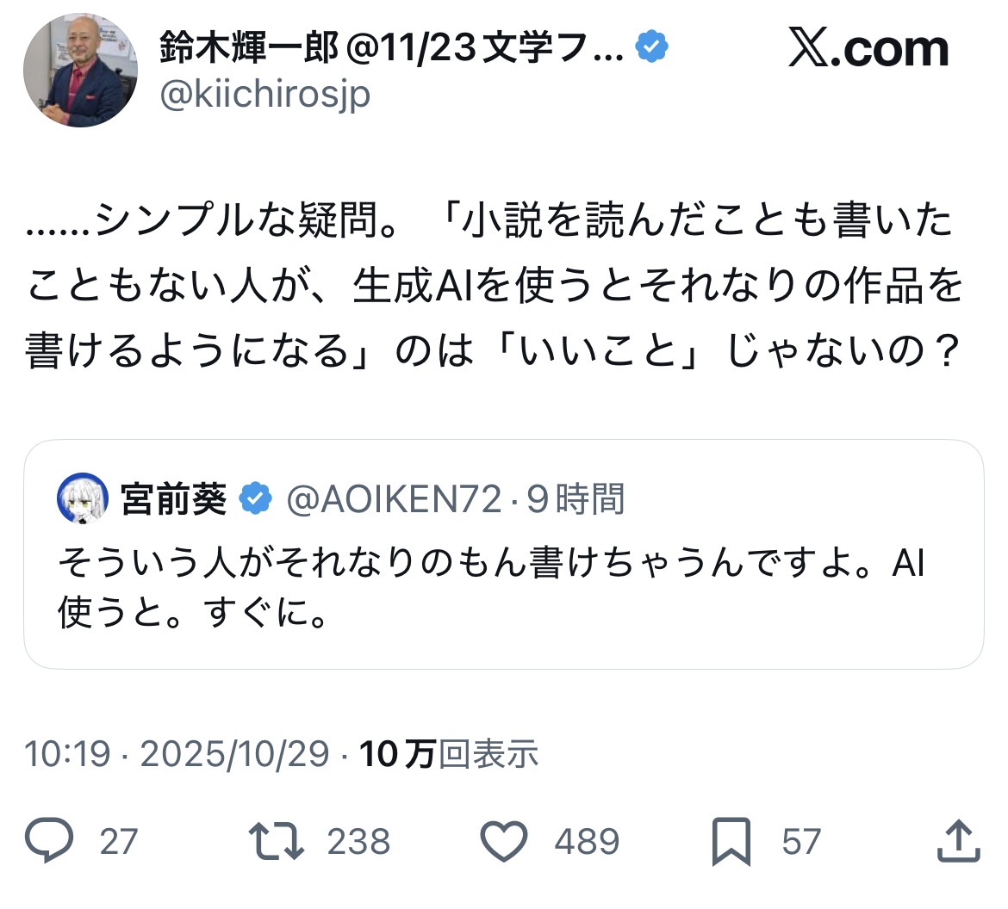Click the 238 repost count
1008x909 pixels.
tap(358, 841)
